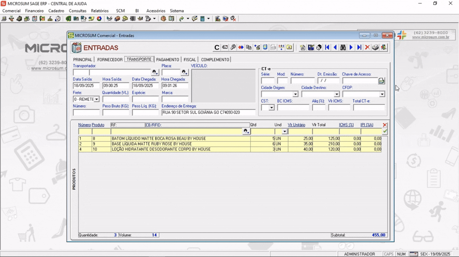Select the row BATOM LÍQUIDO MATTE BOCA ROSA BEAU BY HOUSE

click(x=230, y=139)
